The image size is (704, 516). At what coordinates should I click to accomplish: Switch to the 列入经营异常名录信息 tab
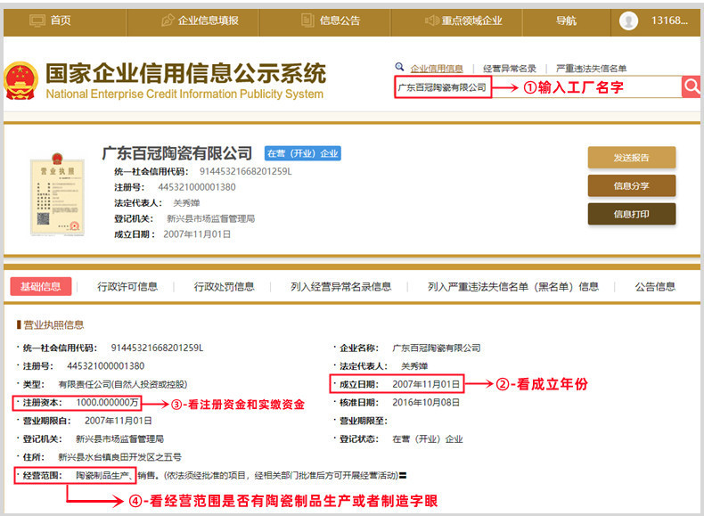340,286
